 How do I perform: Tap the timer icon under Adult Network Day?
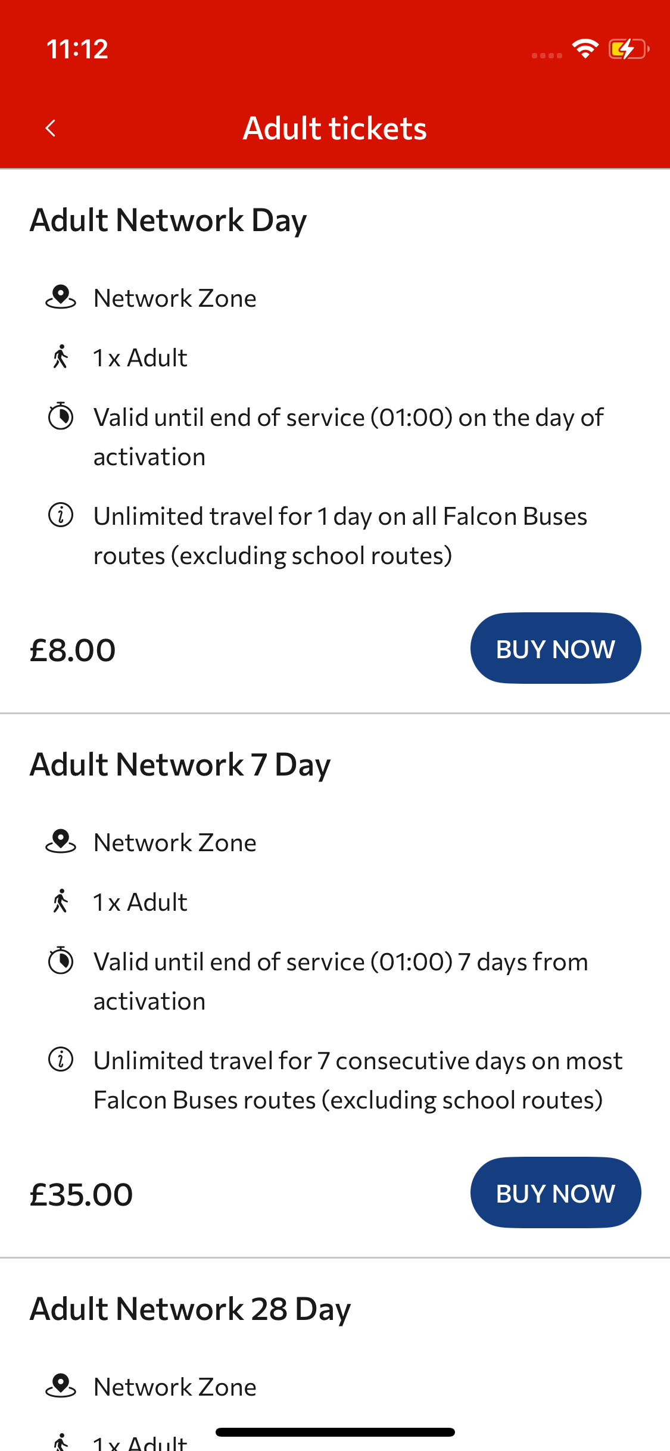61,416
